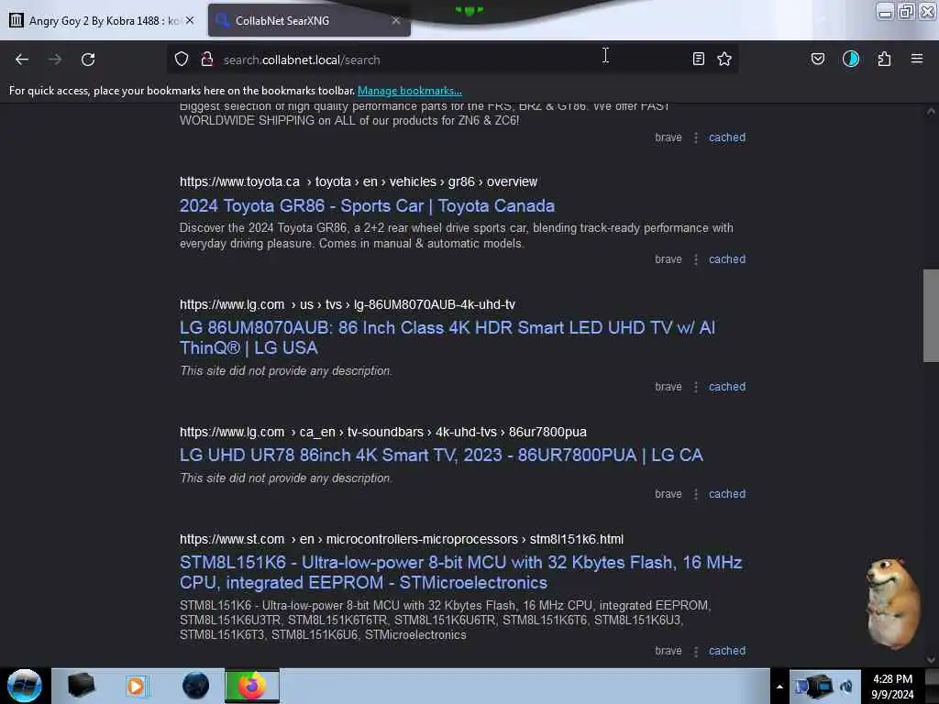Click the network computers tray icon

point(813,686)
